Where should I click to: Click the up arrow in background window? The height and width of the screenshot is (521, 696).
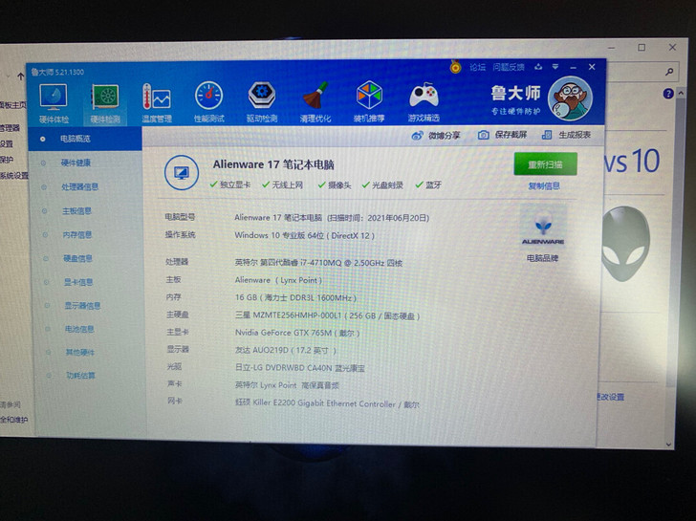tap(20, 76)
